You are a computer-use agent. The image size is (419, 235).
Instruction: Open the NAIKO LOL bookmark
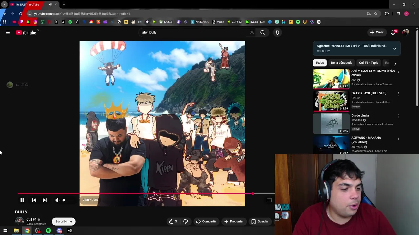[x=200, y=22]
